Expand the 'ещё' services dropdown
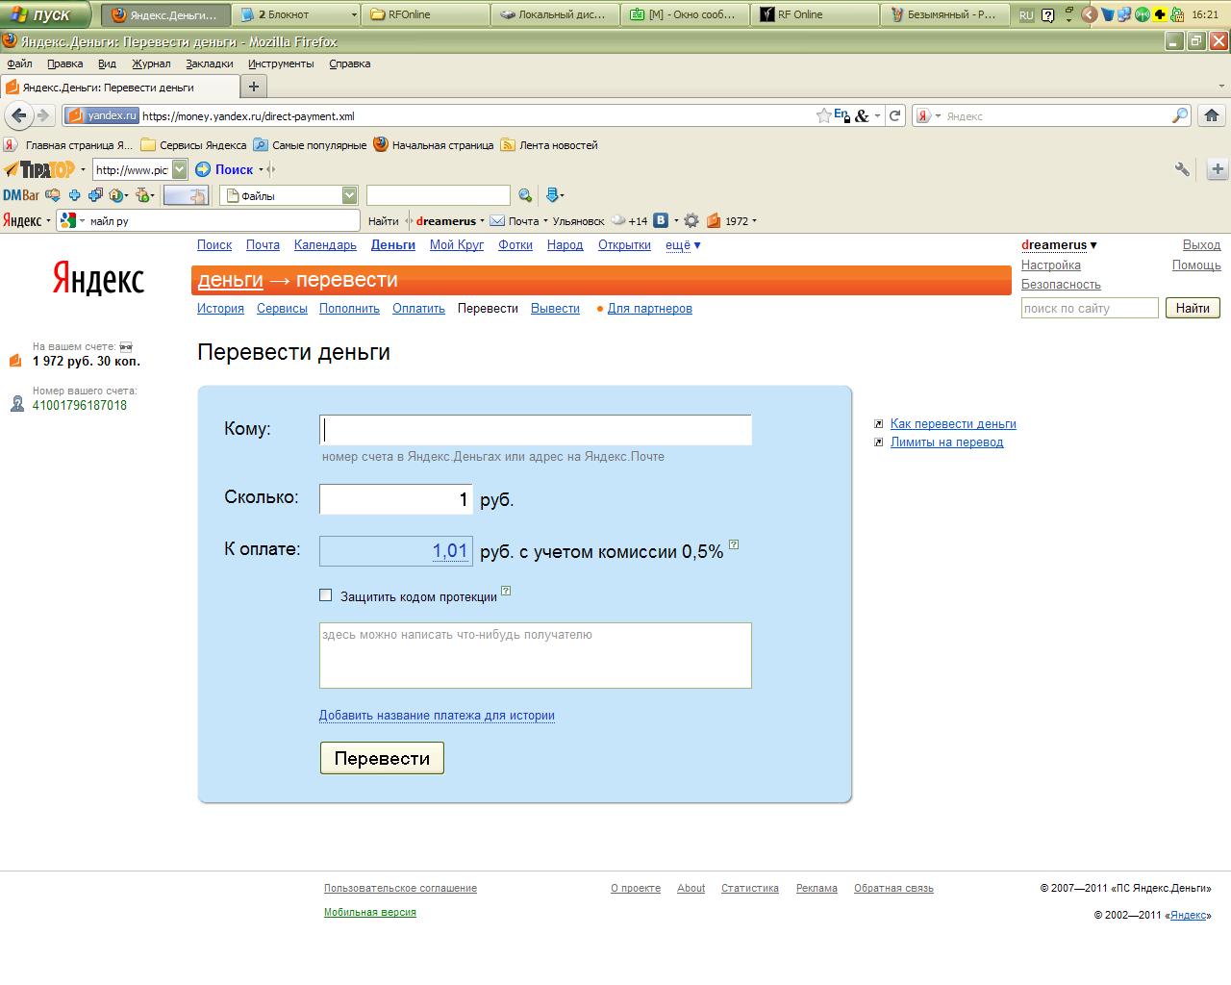 point(683,245)
